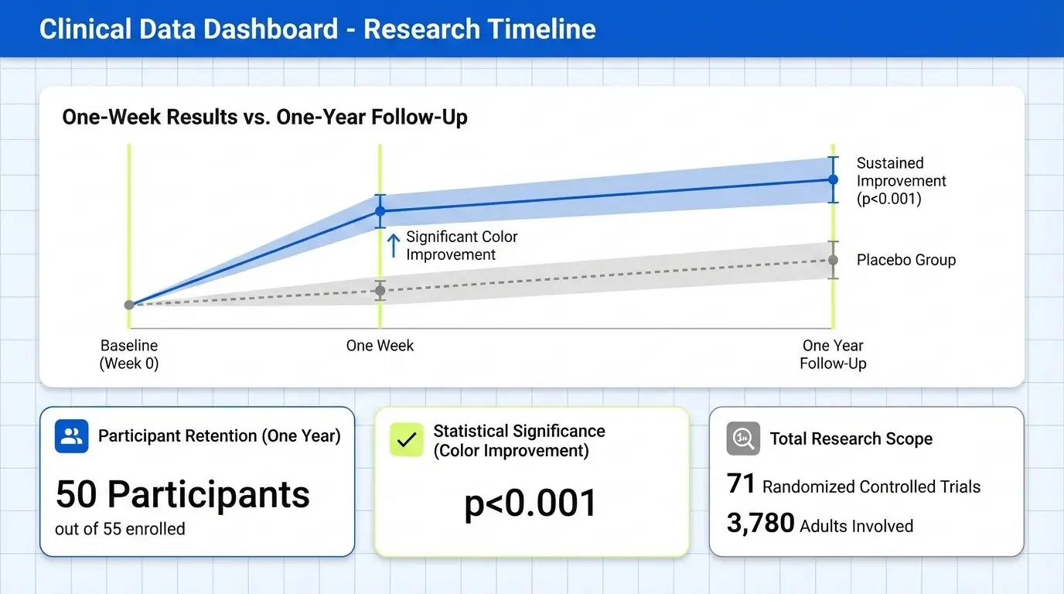Click the 50 Participants figure
This screenshot has height=594, width=1064.
(182, 494)
